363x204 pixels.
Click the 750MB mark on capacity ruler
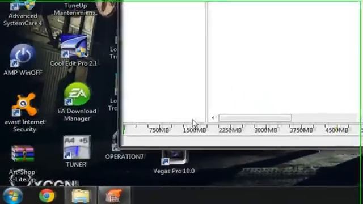[x=159, y=130]
